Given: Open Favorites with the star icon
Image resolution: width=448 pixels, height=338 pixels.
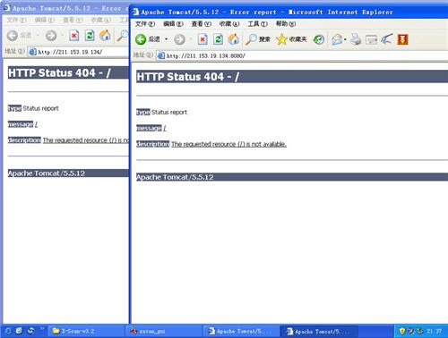Looking at the screenshot, I should (281, 39).
